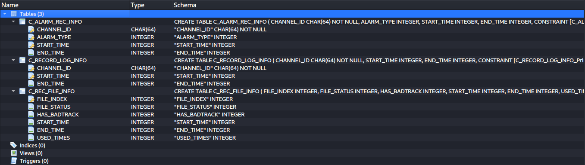Click the Indices tag icon
Image resolution: width=585 pixels, height=165 pixels.
[14, 145]
